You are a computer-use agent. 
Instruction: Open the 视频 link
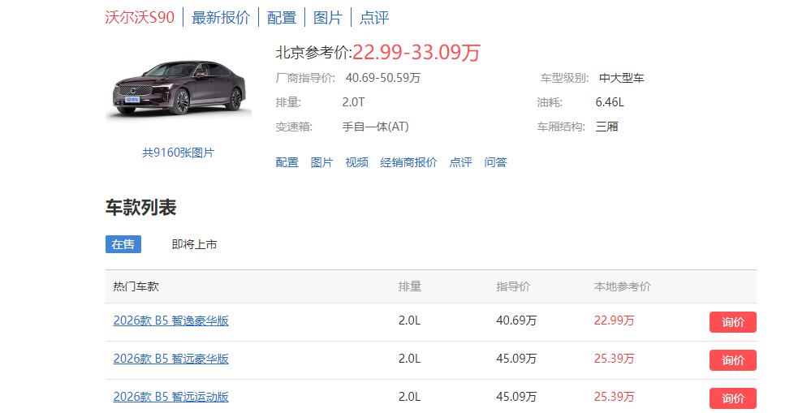(x=357, y=162)
